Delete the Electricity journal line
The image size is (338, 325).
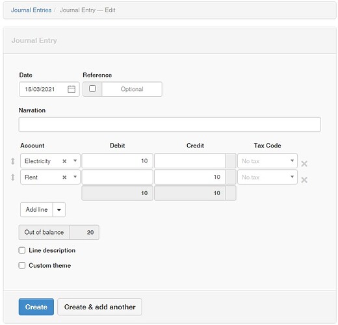coord(304,164)
